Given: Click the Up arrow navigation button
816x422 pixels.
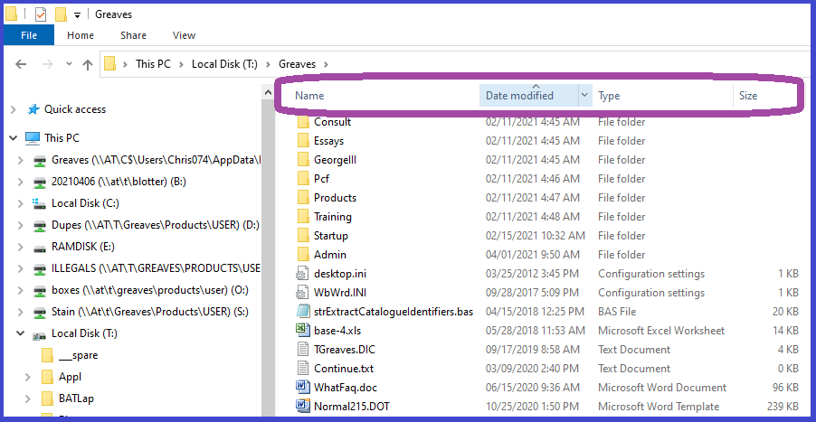Looking at the screenshot, I should coord(88,64).
